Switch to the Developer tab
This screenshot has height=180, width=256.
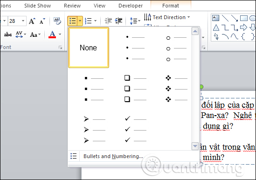click(131, 6)
